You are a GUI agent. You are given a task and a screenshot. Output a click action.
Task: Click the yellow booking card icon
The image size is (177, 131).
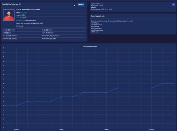[23, 26]
